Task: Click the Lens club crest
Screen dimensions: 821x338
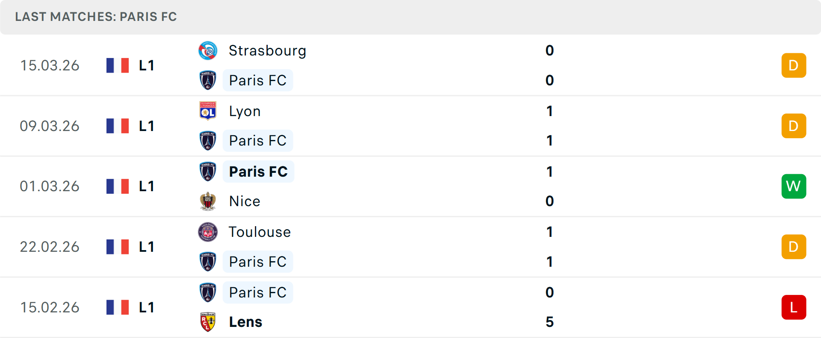Action: pyautogui.click(x=208, y=322)
